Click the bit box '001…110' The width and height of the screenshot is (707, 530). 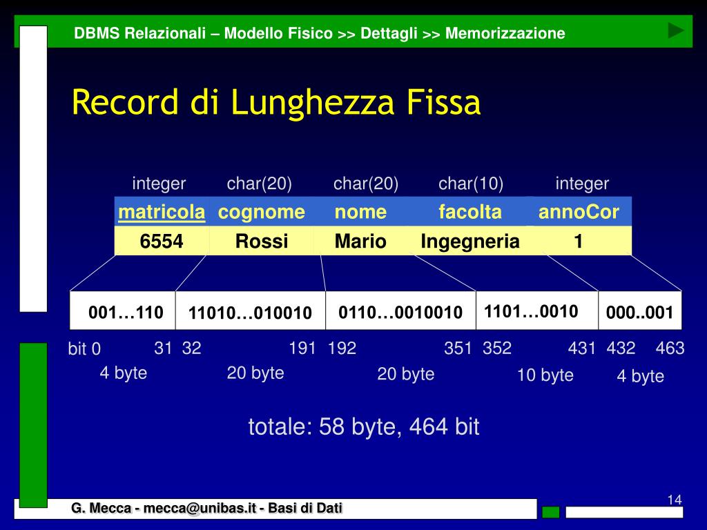click(x=123, y=311)
